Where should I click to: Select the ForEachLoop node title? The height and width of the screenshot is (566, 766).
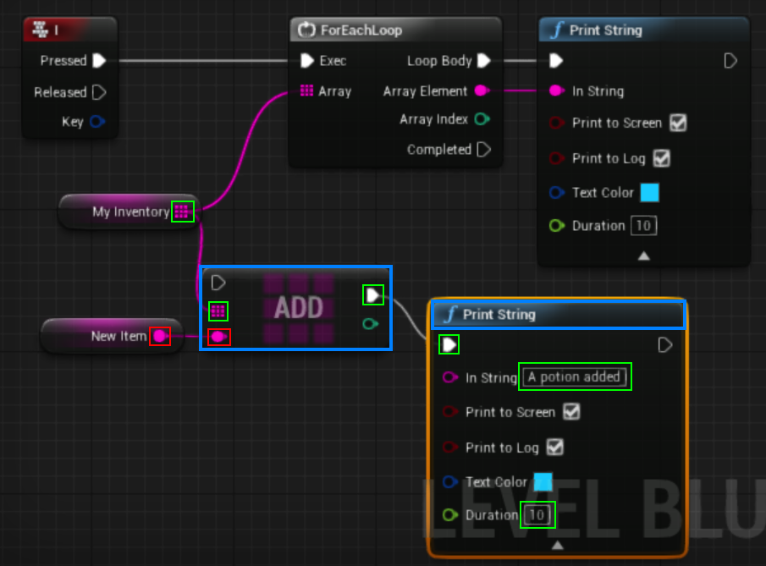tap(361, 30)
